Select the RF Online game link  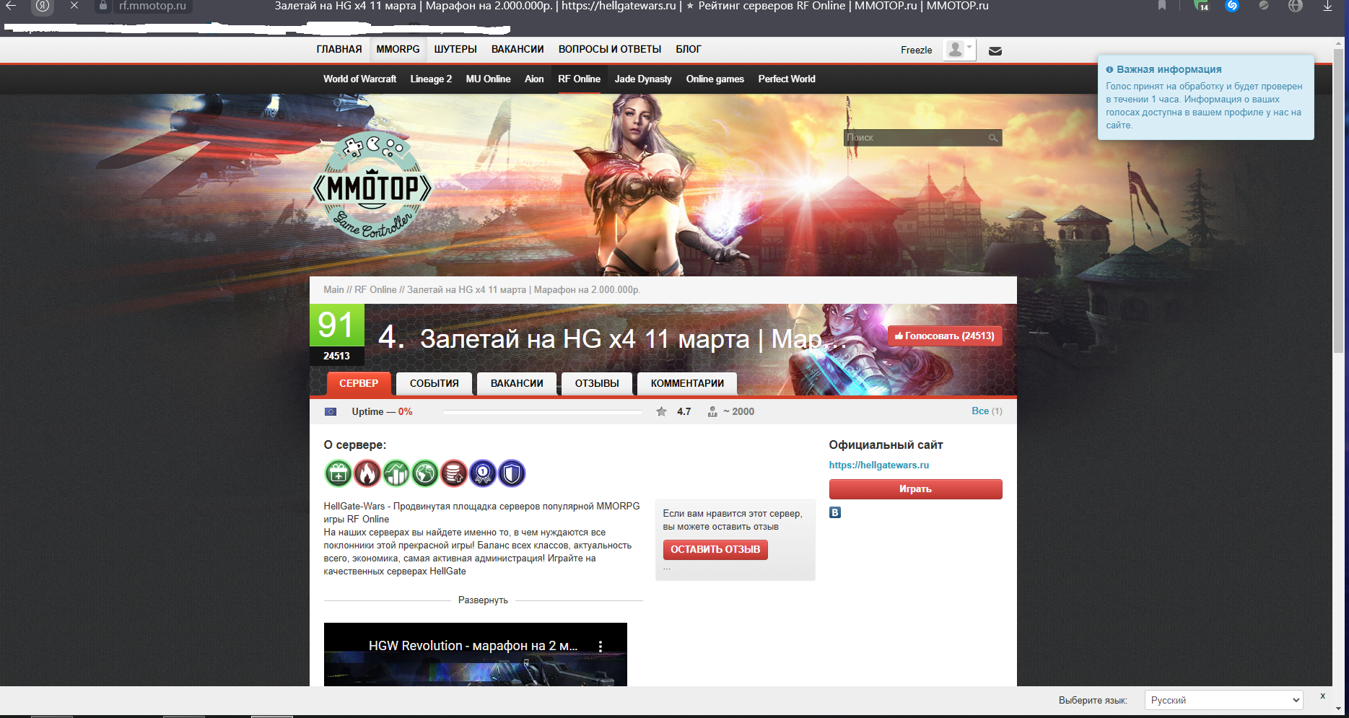579,79
